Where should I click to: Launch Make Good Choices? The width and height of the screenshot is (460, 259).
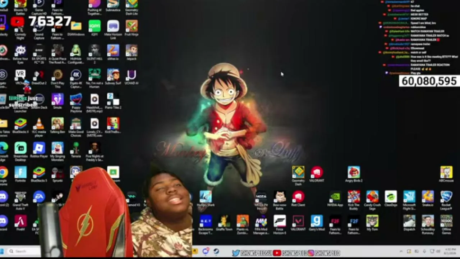pos(76,124)
